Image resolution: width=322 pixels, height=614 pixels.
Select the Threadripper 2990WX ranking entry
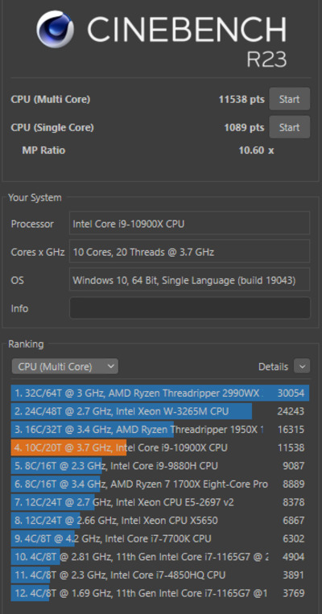pyautogui.click(x=160, y=393)
